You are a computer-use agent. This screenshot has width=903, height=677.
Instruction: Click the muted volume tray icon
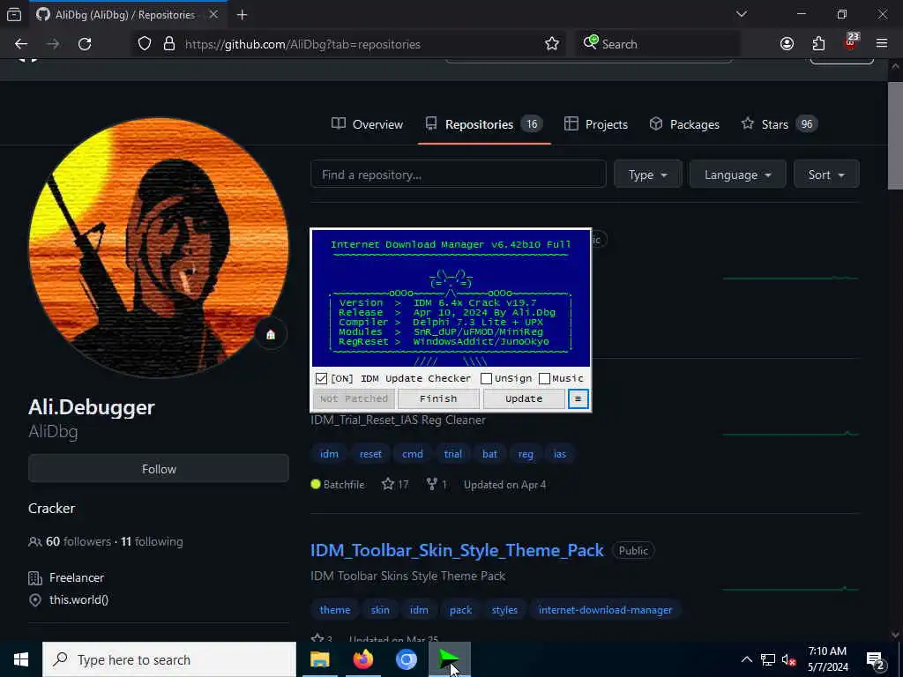[788, 659]
